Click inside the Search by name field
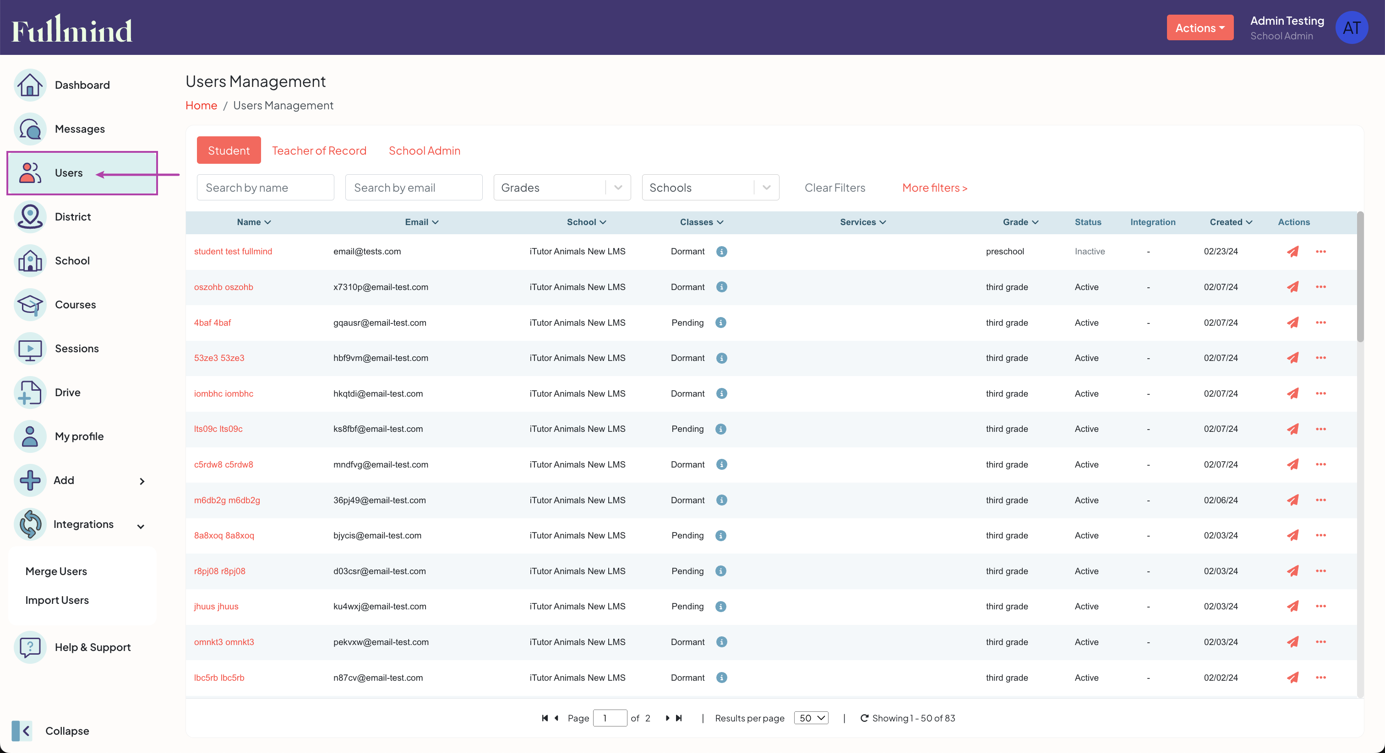1385x753 pixels. click(265, 187)
